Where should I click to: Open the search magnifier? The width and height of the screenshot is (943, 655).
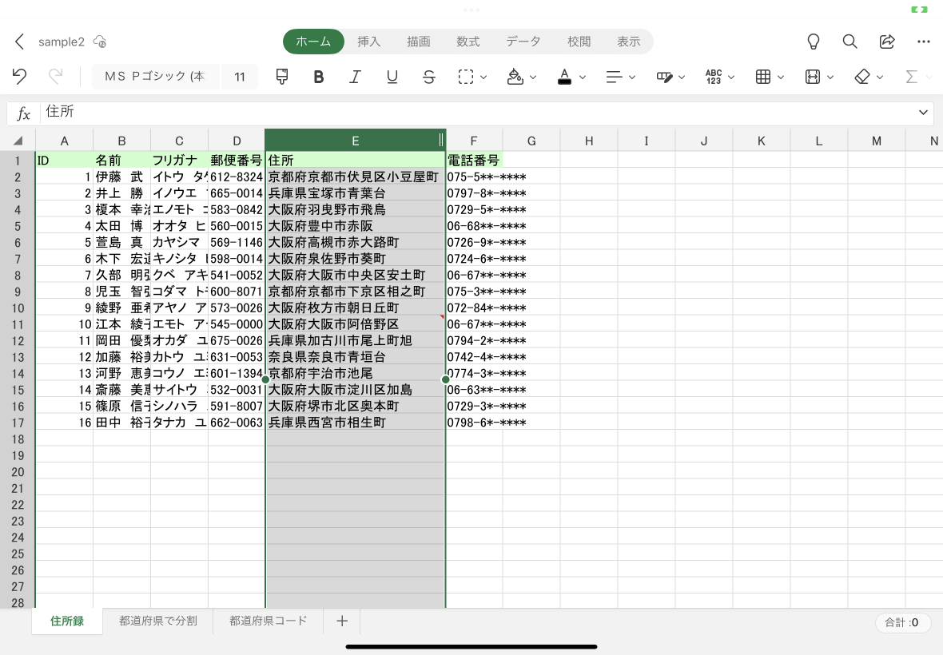click(x=849, y=42)
